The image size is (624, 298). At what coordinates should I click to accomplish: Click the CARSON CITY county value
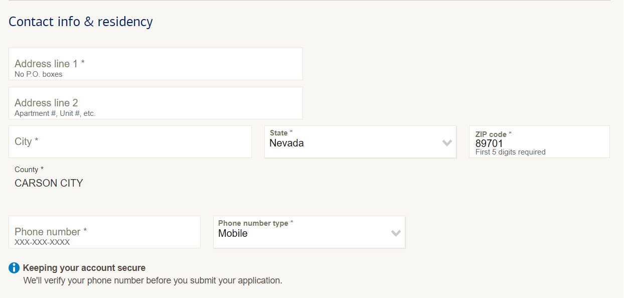tap(49, 183)
